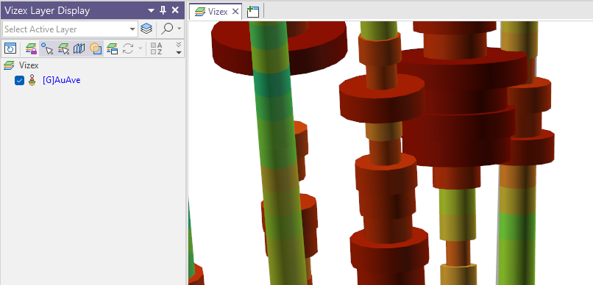Viewport: 593px width, 285px height.
Task: Select the Vizex root tree node
Action: pyautogui.click(x=29, y=65)
